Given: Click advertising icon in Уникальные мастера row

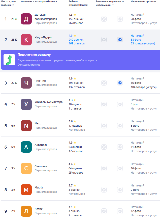Looking at the screenshot, I should (x=104, y=104).
